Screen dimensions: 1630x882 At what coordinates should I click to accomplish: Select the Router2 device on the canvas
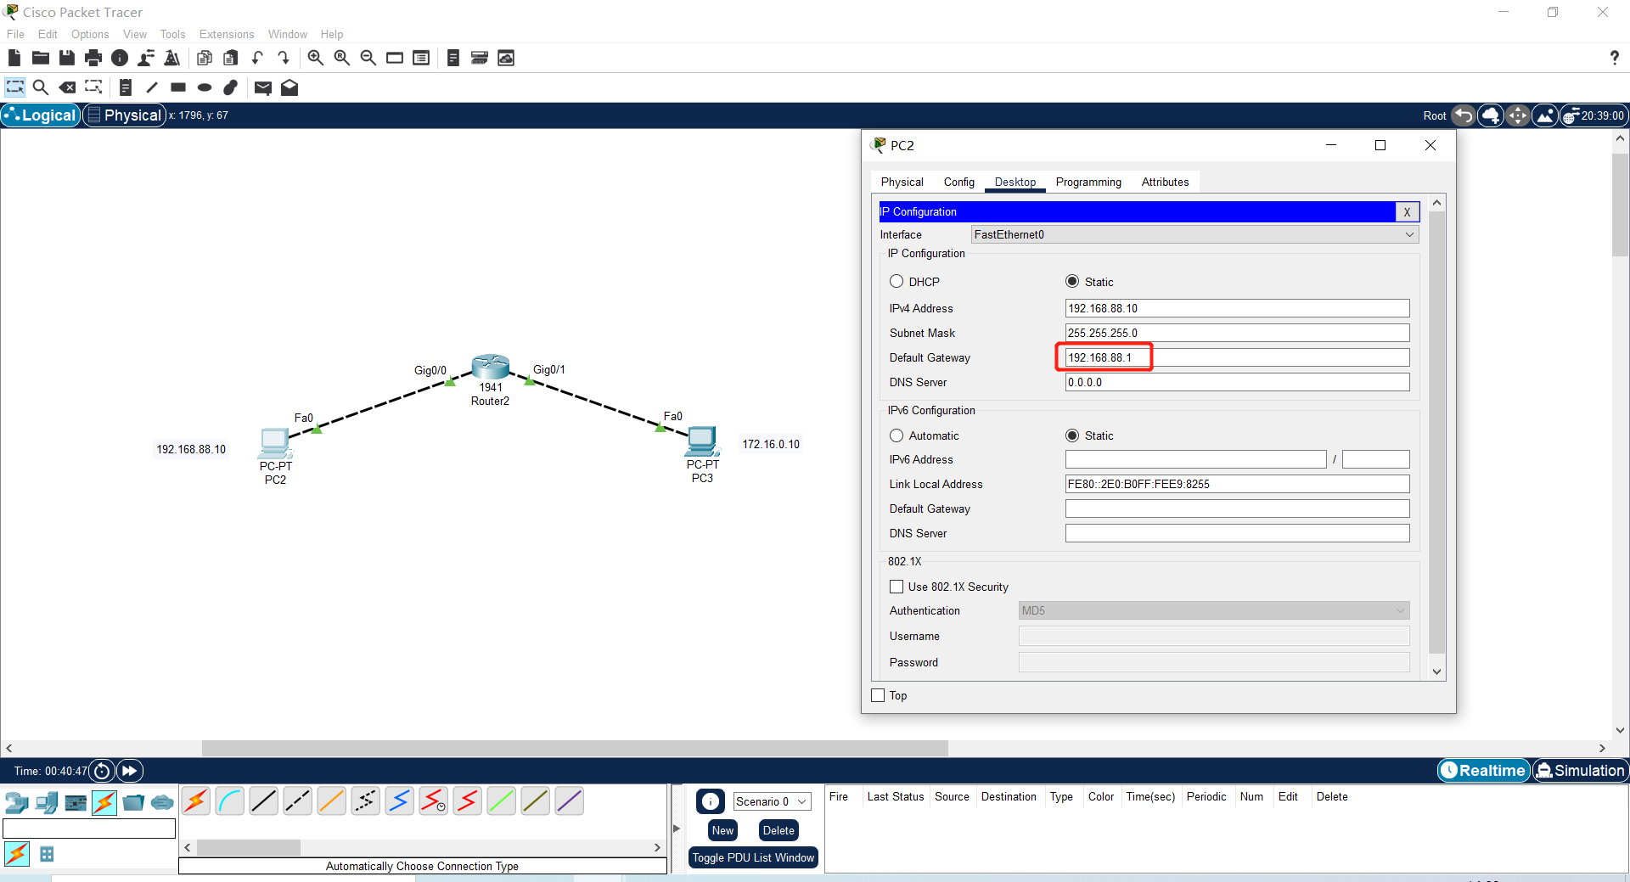click(x=491, y=367)
